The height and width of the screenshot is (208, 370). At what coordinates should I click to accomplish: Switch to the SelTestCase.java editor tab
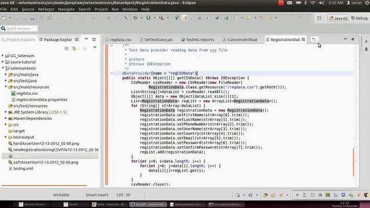click(156, 40)
